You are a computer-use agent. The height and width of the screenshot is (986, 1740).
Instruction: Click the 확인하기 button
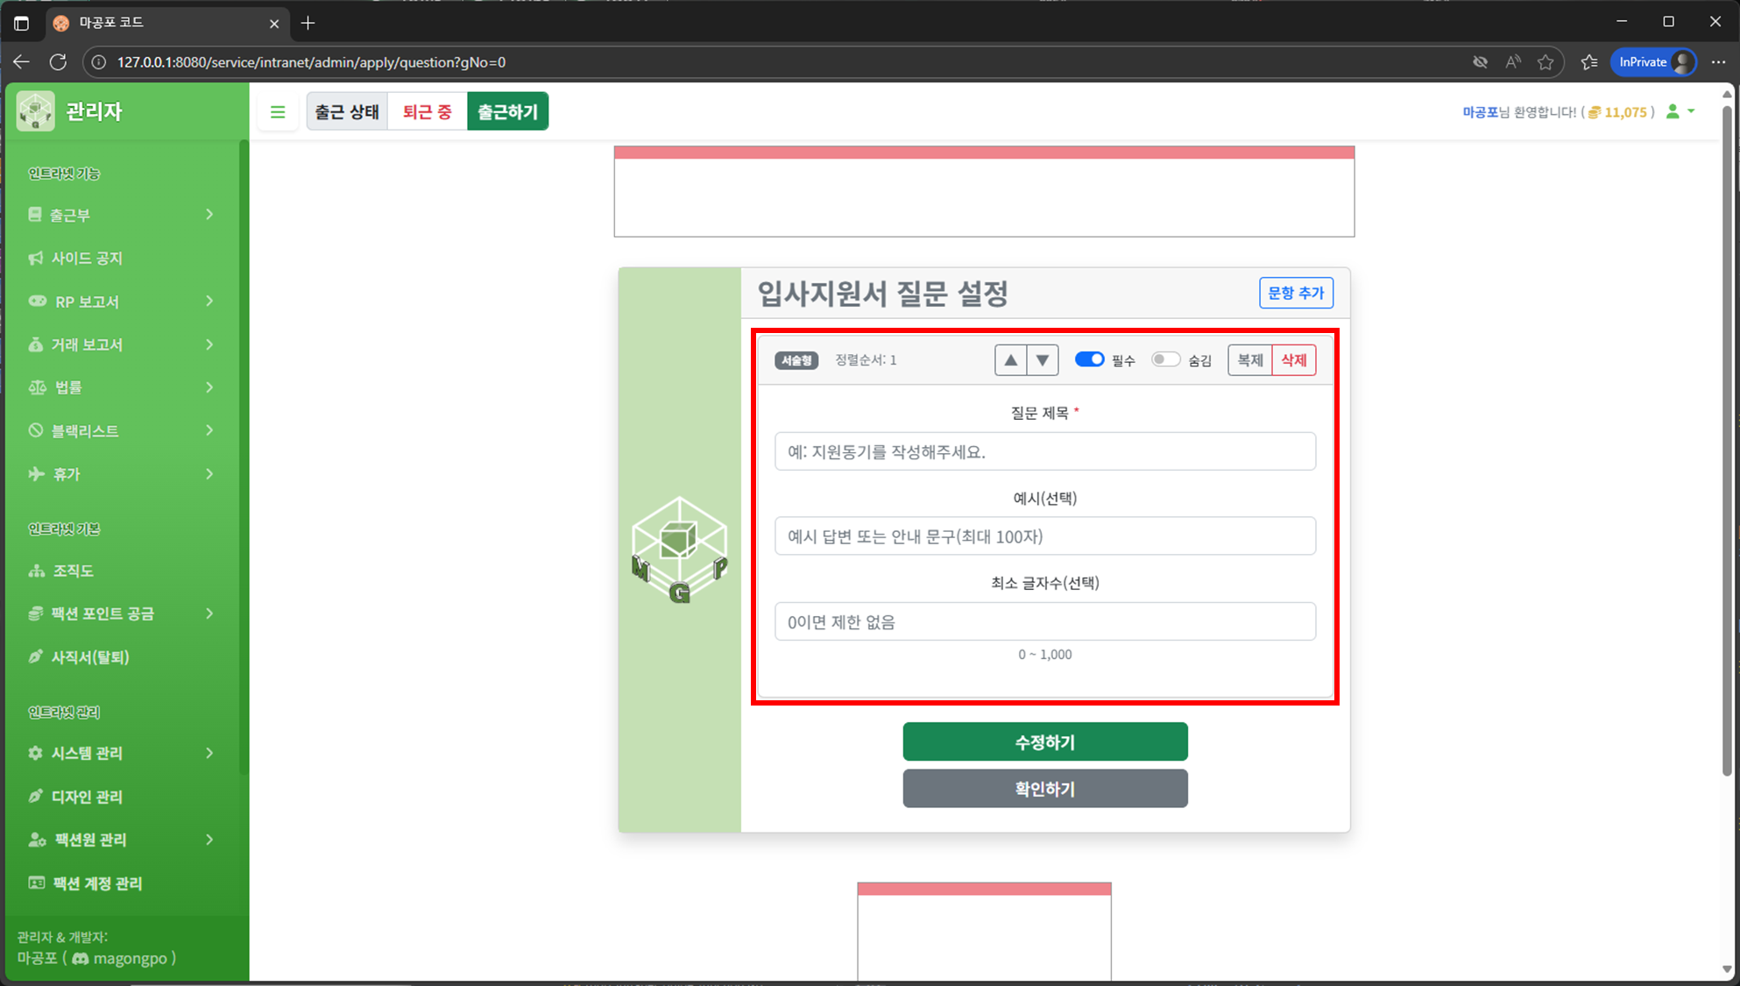[x=1045, y=789]
